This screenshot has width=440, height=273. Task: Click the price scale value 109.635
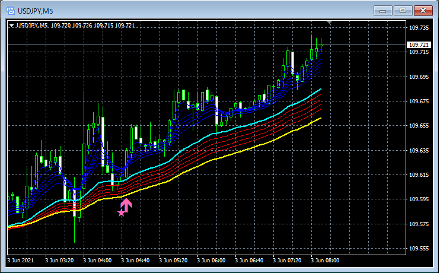pos(419,150)
